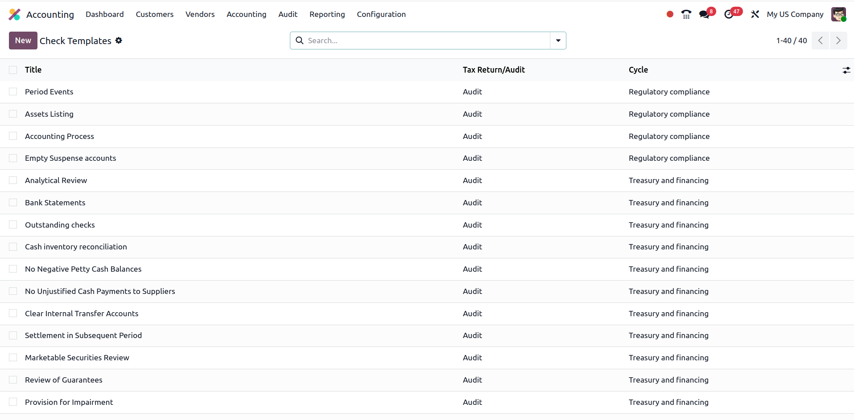The height and width of the screenshot is (420, 854).
Task: Open the Reporting menu
Action: (x=327, y=14)
